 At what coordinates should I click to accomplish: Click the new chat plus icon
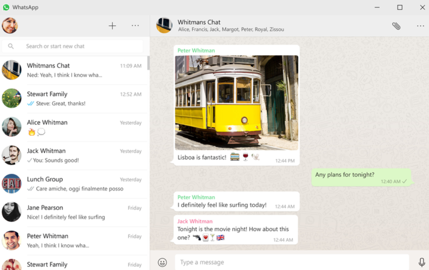pyautogui.click(x=112, y=26)
